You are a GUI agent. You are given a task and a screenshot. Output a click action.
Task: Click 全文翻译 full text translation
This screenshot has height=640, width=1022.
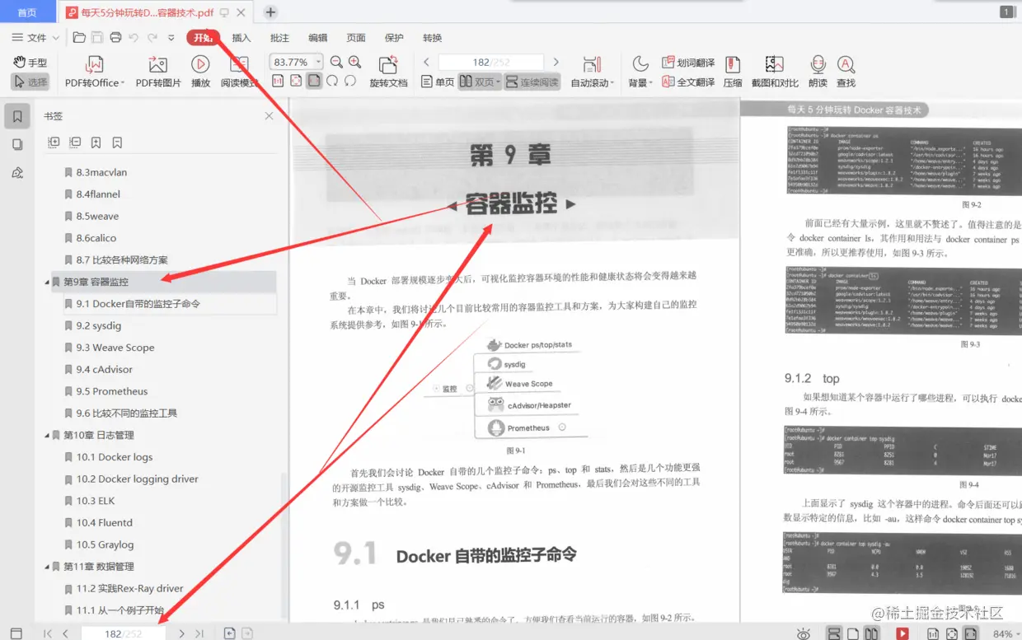point(688,82)
